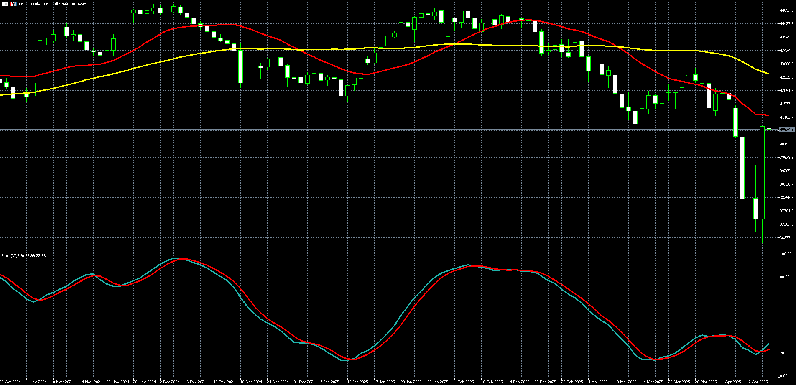The image size is (796, 385).
Task: Click the 44897.9 price scale label
Action: tap(786, 10)
